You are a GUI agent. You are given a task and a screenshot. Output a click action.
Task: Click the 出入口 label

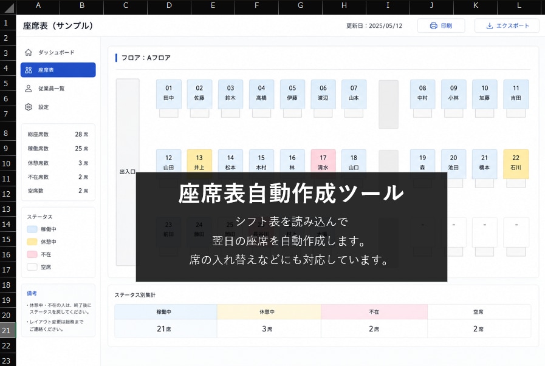click(127, 172)
